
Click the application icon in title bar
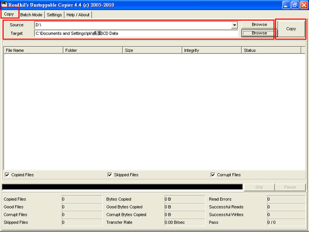(4, 4)
